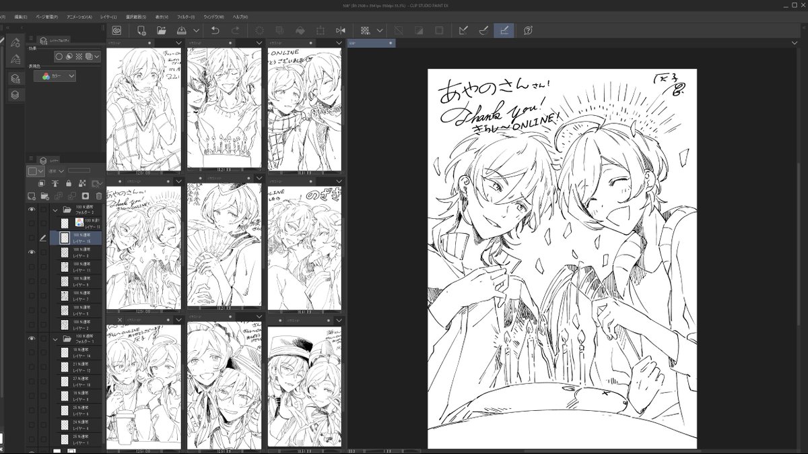The height and width of the screenshot is (454, 808).
Task: Hide folder 1 with eye icon
Action: (32, 338)
